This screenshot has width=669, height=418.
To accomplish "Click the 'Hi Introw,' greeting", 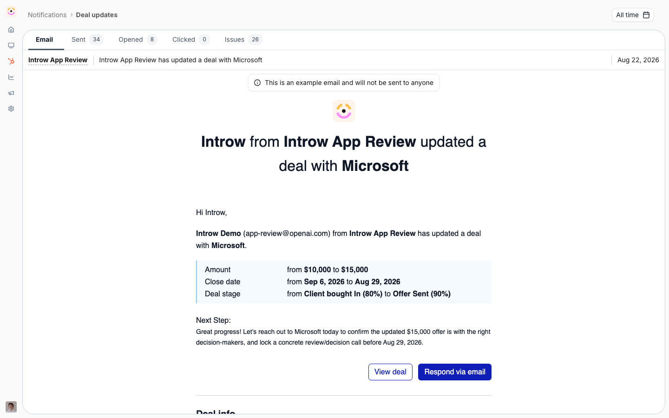I will 211,212.
